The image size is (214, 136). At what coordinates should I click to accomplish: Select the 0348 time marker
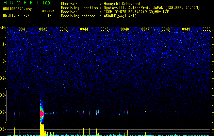point(166,29)
